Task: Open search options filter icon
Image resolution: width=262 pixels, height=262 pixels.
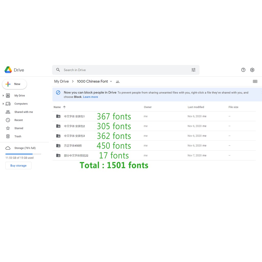Action: coord(193,70)
